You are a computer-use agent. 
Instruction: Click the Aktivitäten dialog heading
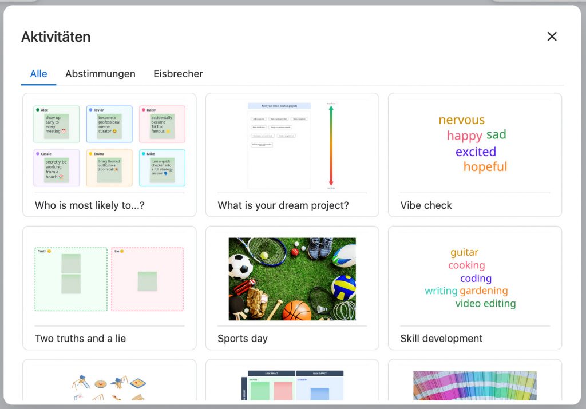(x=56, y=37)
